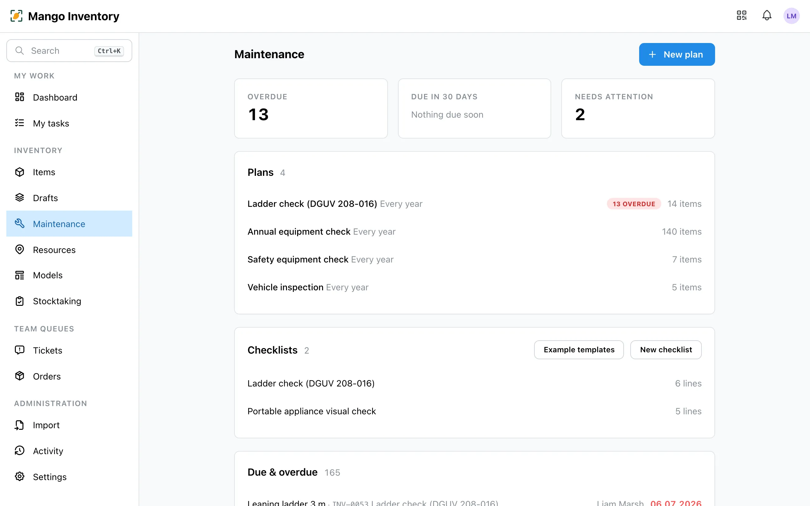
Task: Click the Activity history icon
Action: (x=20, y=451)
